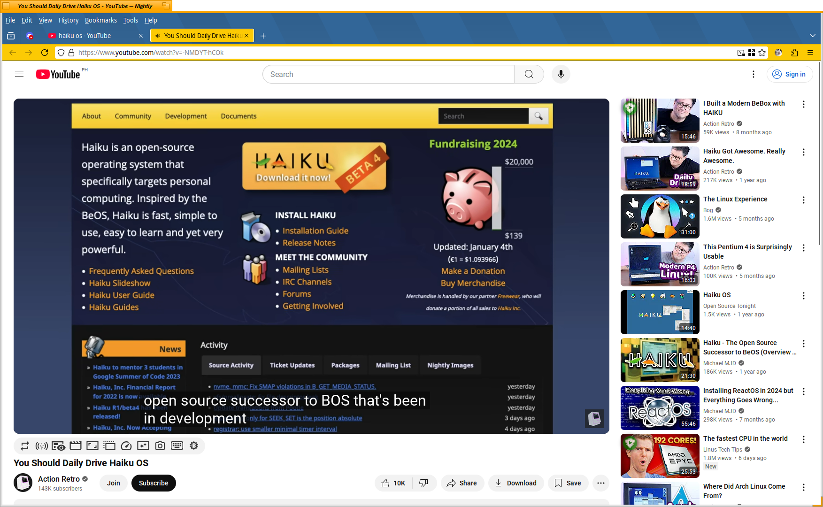
Task: Open options menu for The Linux Experience
Action: (x=804, y=200)
